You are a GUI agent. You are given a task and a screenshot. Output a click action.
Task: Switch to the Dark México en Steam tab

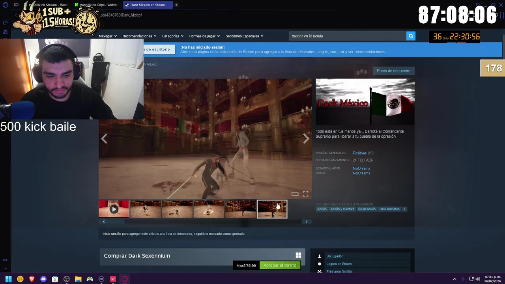tap(148, 5)
